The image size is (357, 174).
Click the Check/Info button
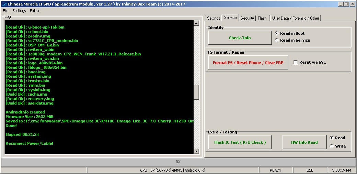[240, 38]
